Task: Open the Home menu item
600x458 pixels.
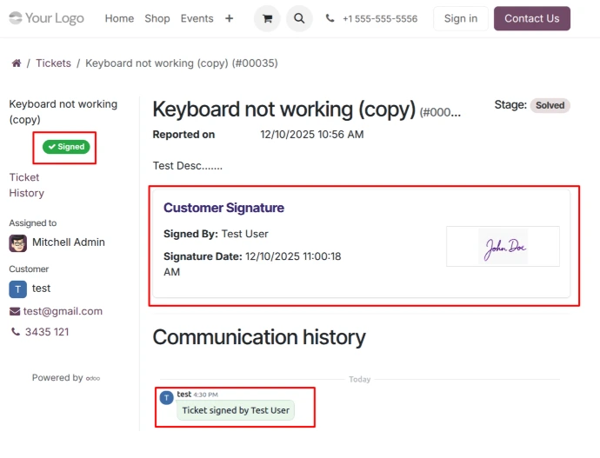Action: coord(119,18)
